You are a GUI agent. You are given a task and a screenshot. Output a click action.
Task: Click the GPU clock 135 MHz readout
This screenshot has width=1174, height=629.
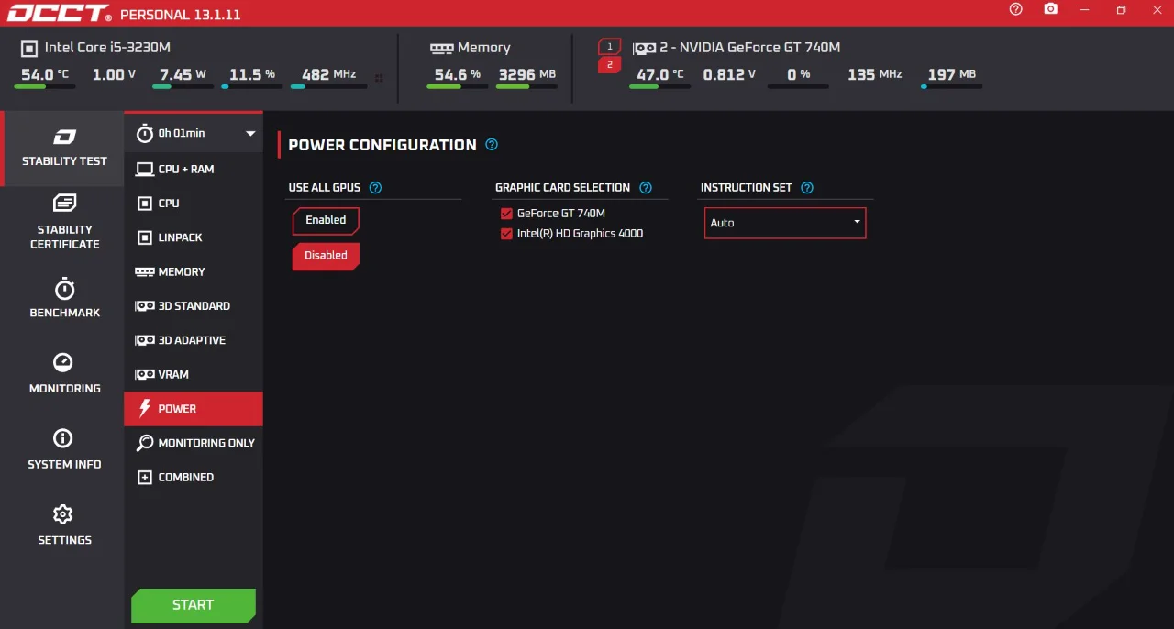click(874, 74)
